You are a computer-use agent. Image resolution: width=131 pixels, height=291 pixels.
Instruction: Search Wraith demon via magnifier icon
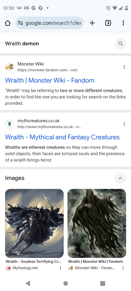point(121,44)
